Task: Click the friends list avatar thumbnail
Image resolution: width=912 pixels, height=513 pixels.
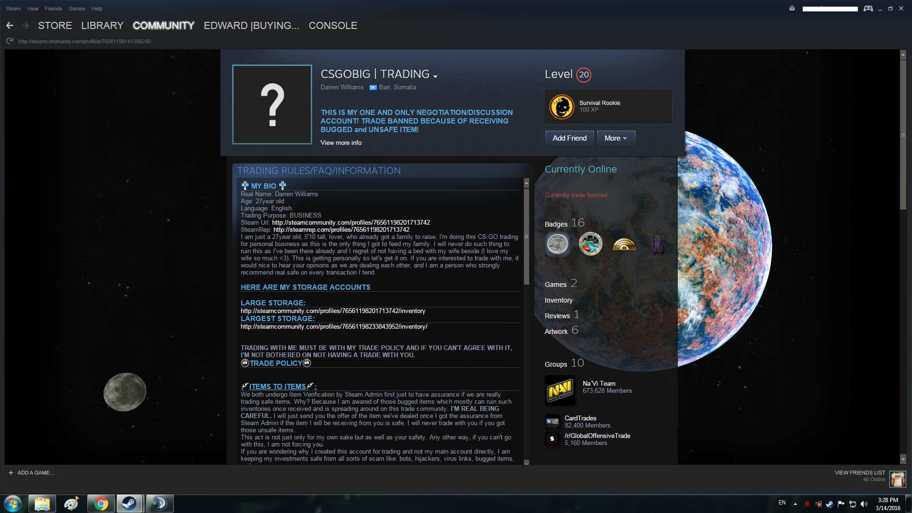Action: tap(897, 479)
